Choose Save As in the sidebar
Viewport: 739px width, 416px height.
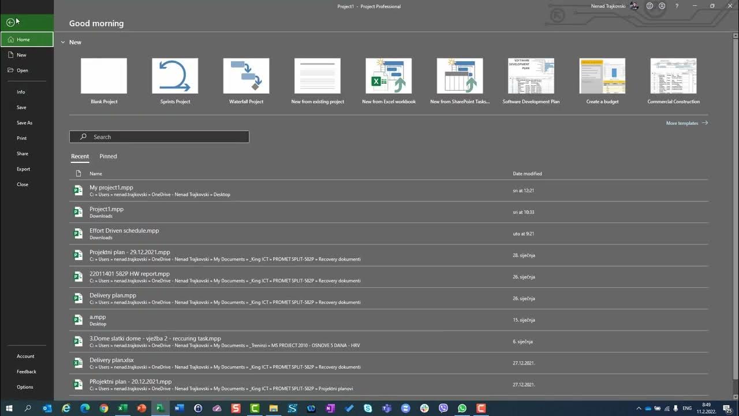27,122
